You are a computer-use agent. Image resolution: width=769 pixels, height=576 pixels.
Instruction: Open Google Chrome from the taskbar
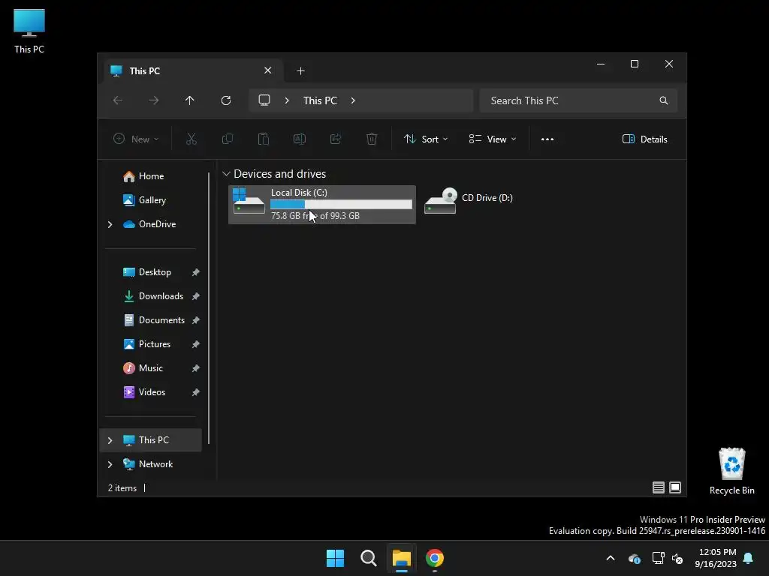pos(435,558)
